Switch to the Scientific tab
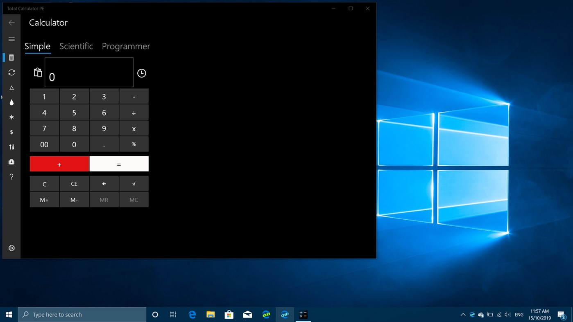 [x=76, y=46]
